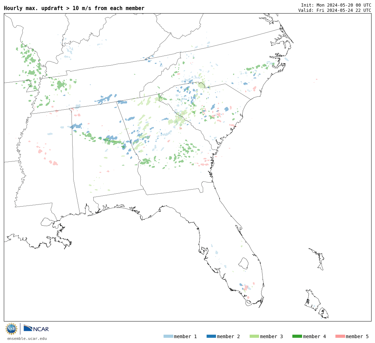Open the ensemble.ucar.edu link text
The height and width of the screenshot is (343, 375).
click(x=27, y=338)
